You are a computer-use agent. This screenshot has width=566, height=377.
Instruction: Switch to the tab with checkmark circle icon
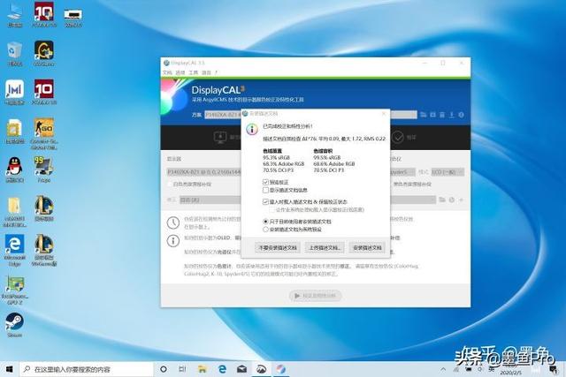[x=403, y=138]
